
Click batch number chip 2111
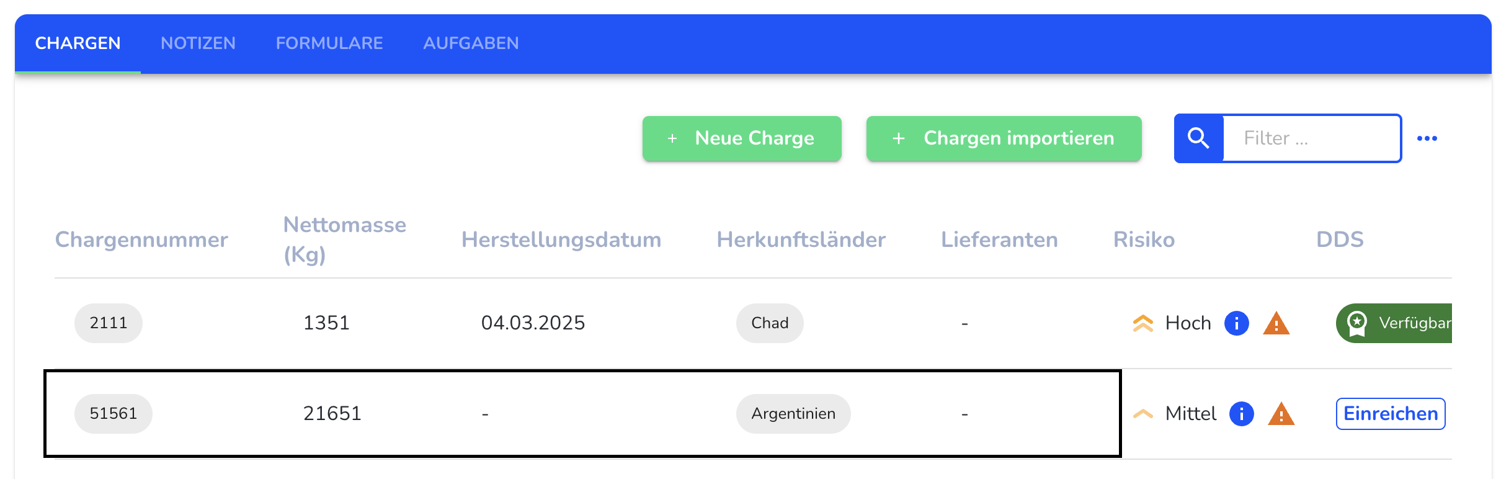pos(109,323)
